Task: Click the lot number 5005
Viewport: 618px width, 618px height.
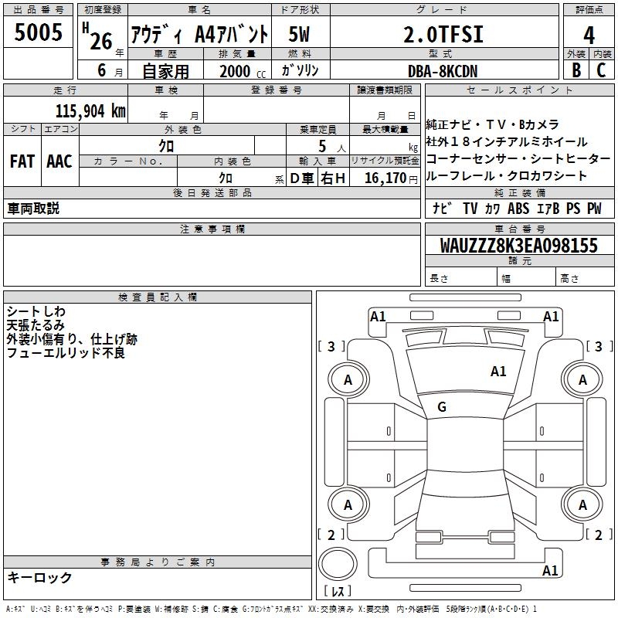Action: [39, 33]
